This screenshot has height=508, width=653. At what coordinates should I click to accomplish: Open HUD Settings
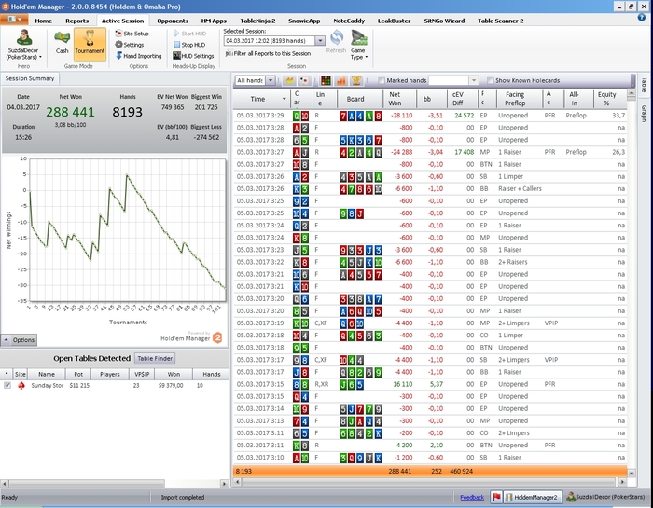(193, 56)
